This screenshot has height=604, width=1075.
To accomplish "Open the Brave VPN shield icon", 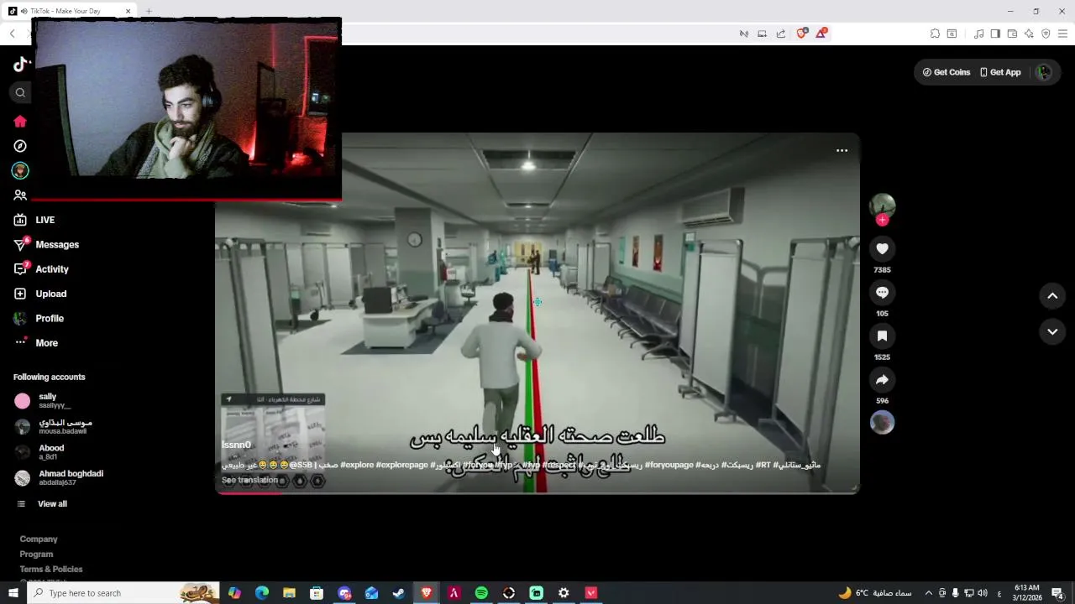I will pos(1046,34).
